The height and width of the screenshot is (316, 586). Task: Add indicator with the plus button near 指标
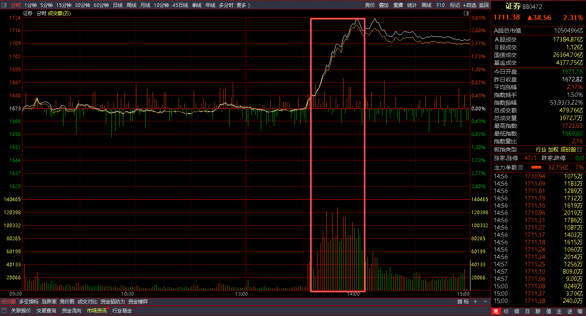tap(476, 302)
